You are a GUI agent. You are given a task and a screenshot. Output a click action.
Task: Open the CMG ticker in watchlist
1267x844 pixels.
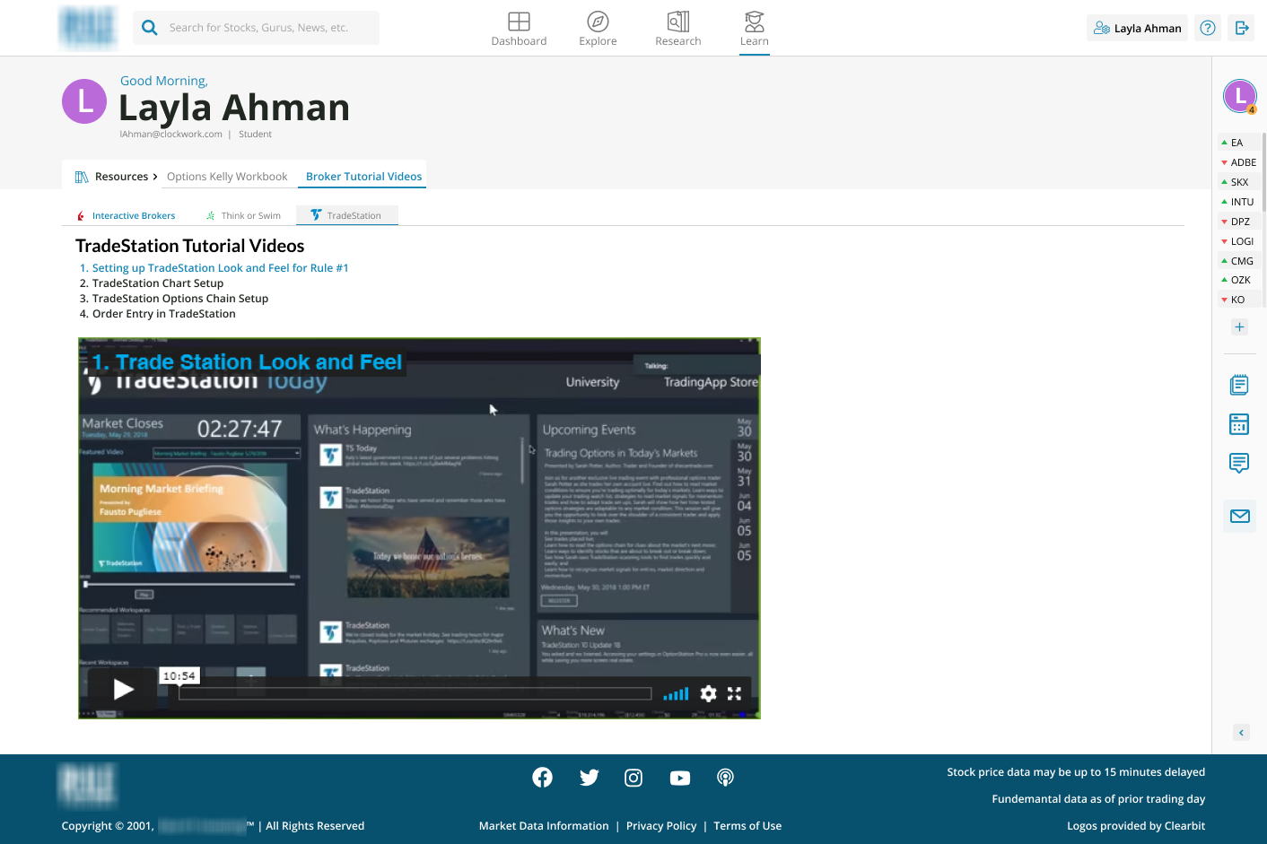point(1239,261)
